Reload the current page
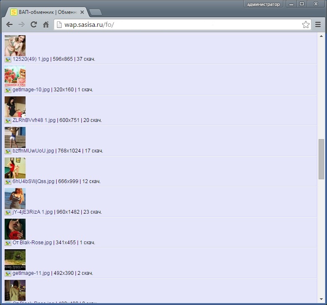327x305 pixels. [34, 25]
